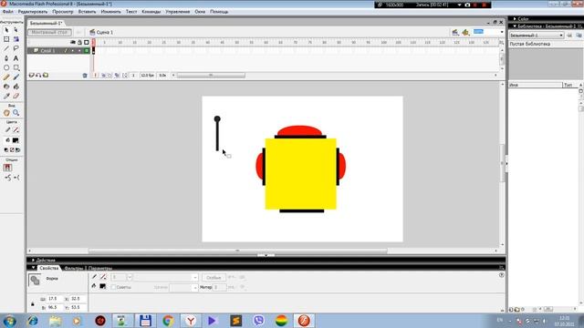The width and height of the screenshot is (584, 328).
Task: Open the stage zoom dropdown
Action: tap(502, 33)
